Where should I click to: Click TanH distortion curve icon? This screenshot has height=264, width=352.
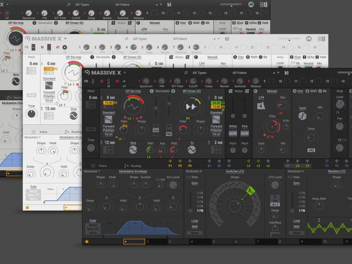(x=303, y=116)
